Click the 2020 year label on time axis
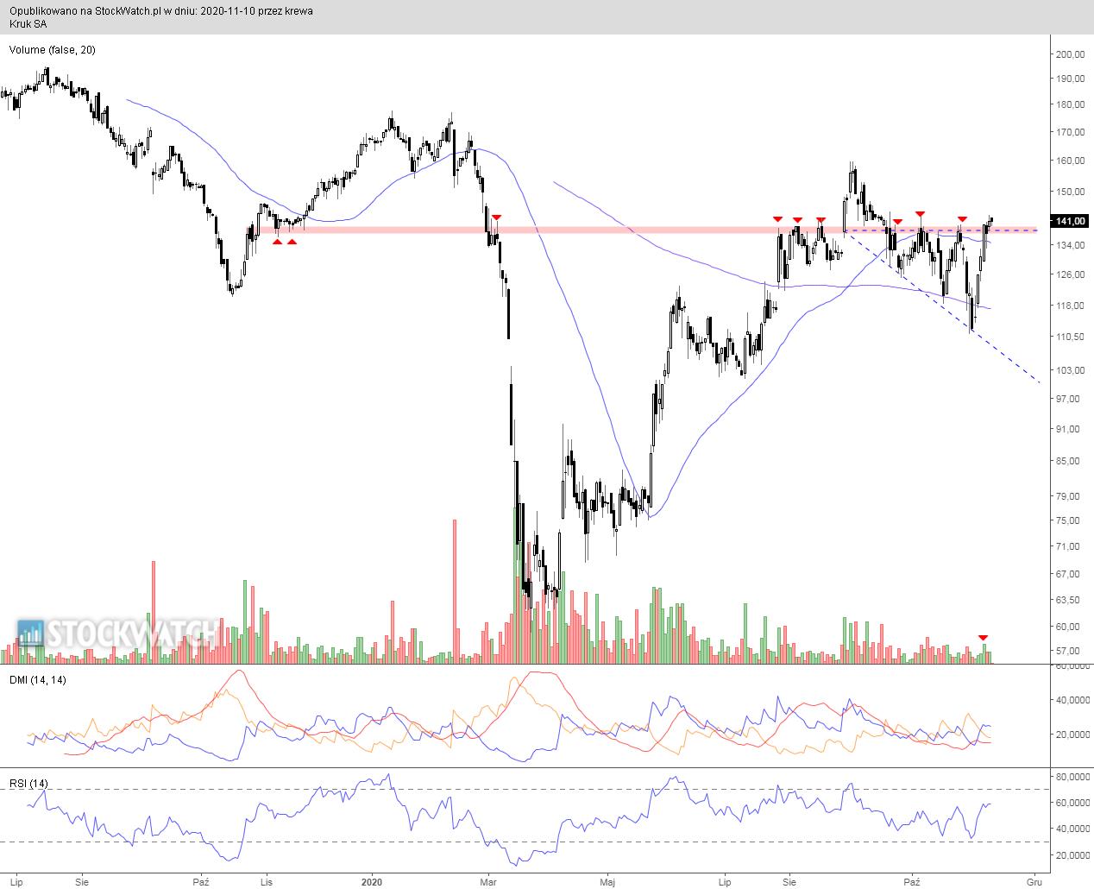1094x889 pixels. pos(372,882)
